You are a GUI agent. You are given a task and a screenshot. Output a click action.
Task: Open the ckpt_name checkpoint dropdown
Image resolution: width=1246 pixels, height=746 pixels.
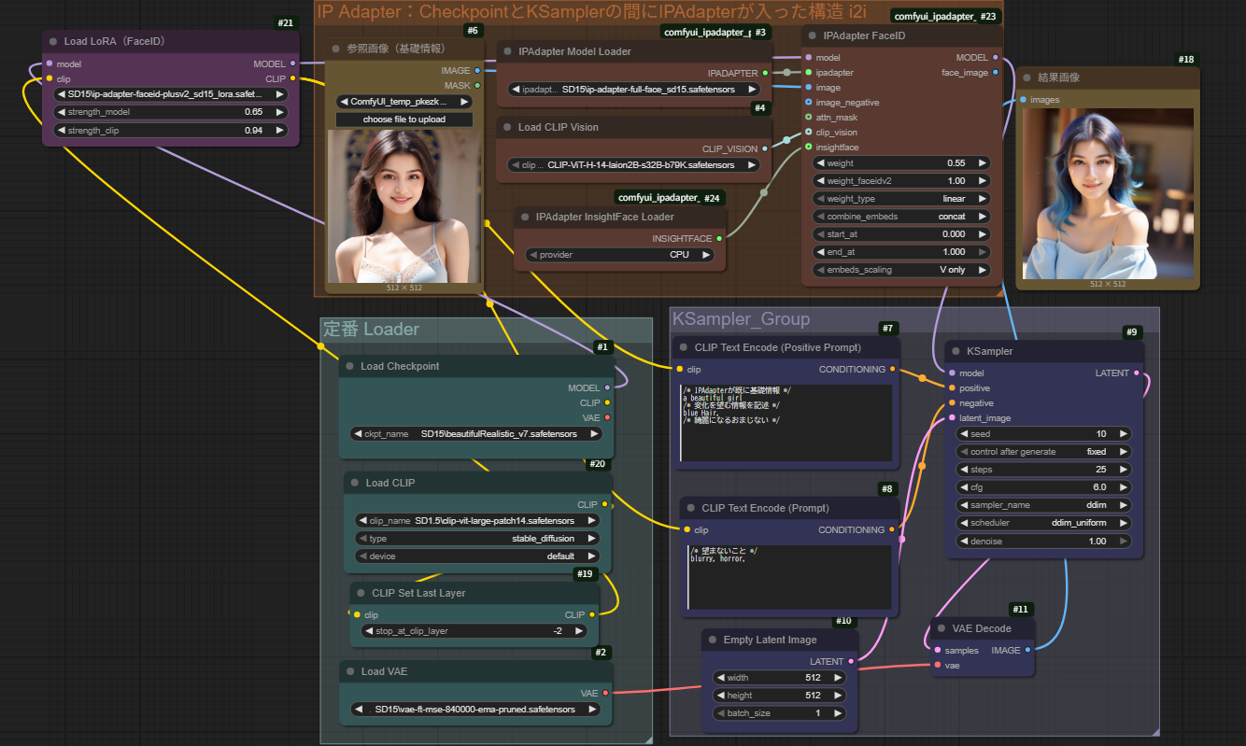(x=476, y=434)
